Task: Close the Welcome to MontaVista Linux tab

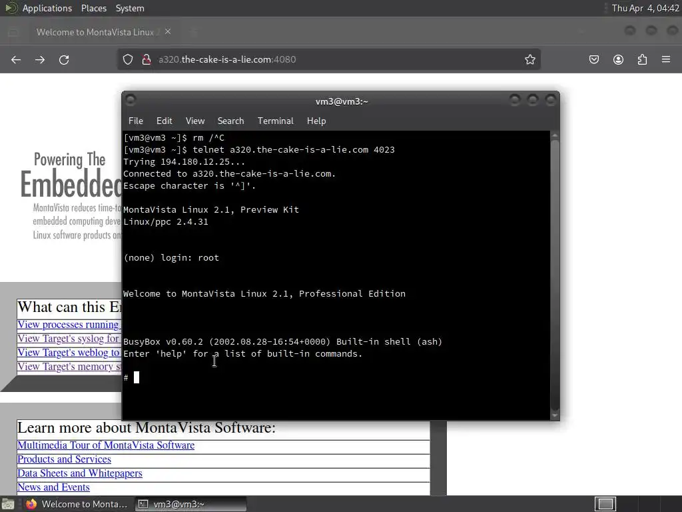Action: (x=168, y=32)
